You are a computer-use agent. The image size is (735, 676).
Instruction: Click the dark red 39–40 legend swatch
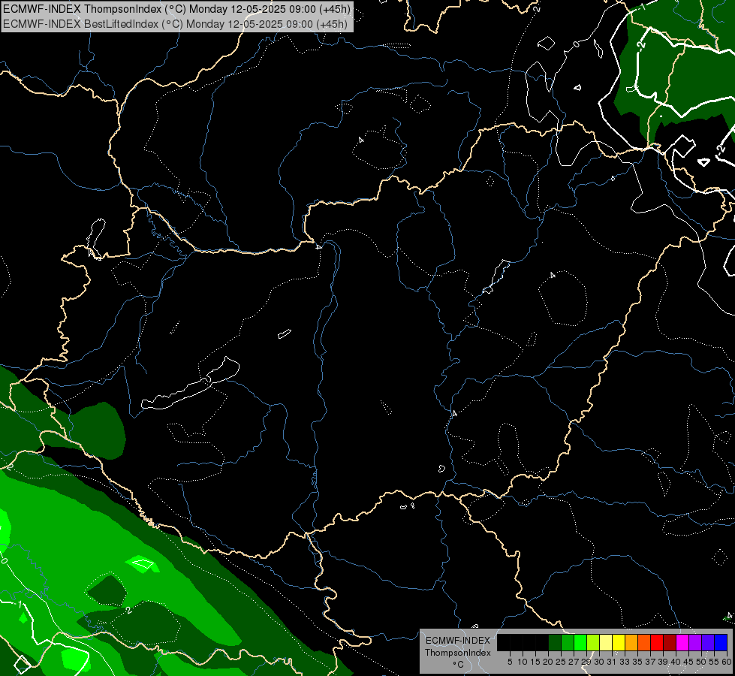point(670,642)
